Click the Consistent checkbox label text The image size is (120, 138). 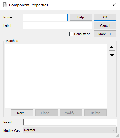(x=82, y=34)
